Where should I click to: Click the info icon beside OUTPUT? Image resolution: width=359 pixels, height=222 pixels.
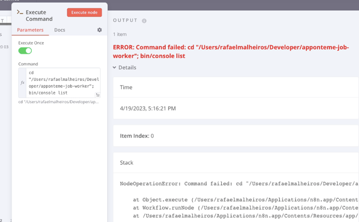[144, 21]
